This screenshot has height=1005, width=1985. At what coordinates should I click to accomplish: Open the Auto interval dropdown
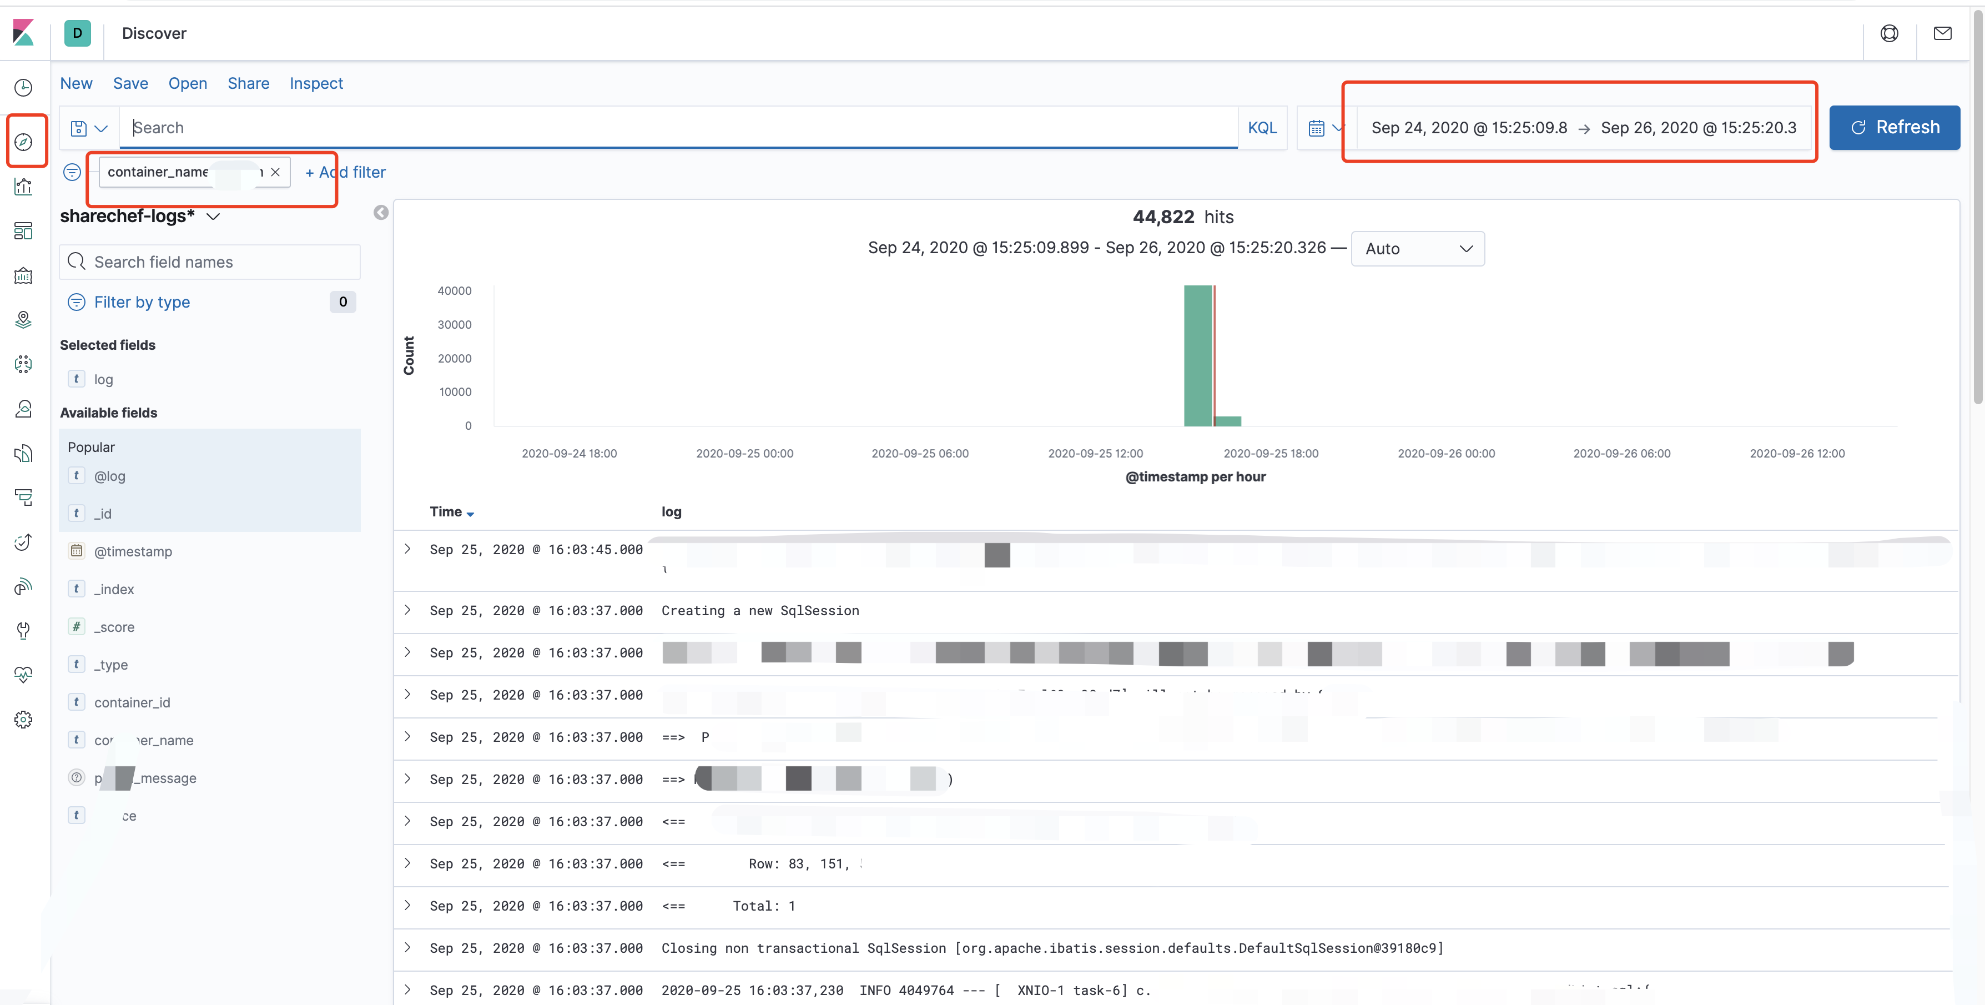pyautogui.click(x=1417, y=249)
